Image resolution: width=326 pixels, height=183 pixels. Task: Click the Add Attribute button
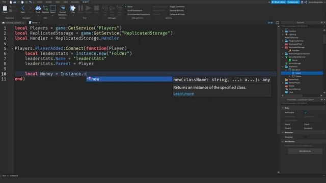305,151
